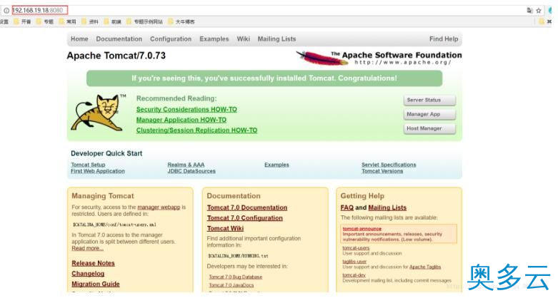Click the green Congratulations banner text
The width and height of the screenshot is (558, 298).
click(264, 78)
